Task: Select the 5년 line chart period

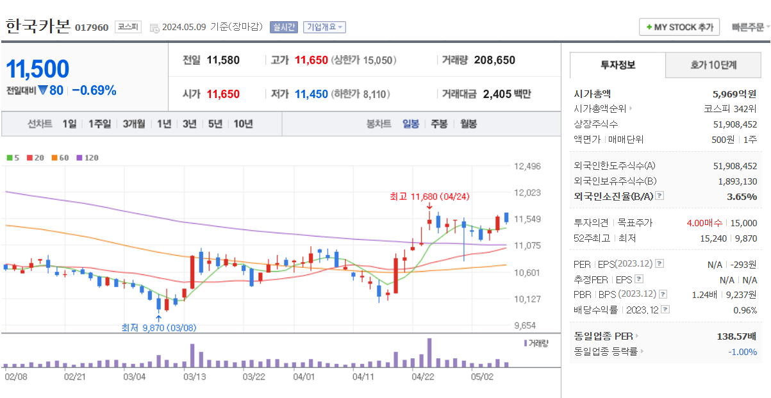Action: point(215,124)
